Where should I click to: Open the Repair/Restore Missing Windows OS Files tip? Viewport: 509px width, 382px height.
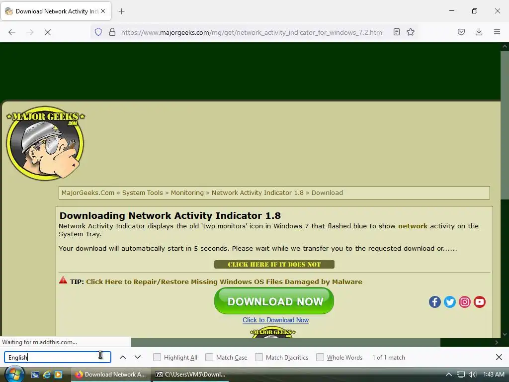[224, 282]
